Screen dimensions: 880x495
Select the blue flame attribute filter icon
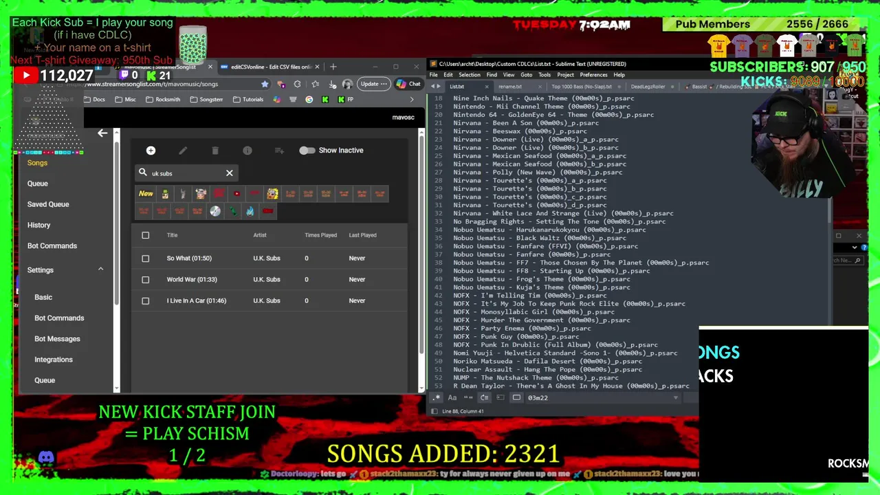[x=250, y=211]
